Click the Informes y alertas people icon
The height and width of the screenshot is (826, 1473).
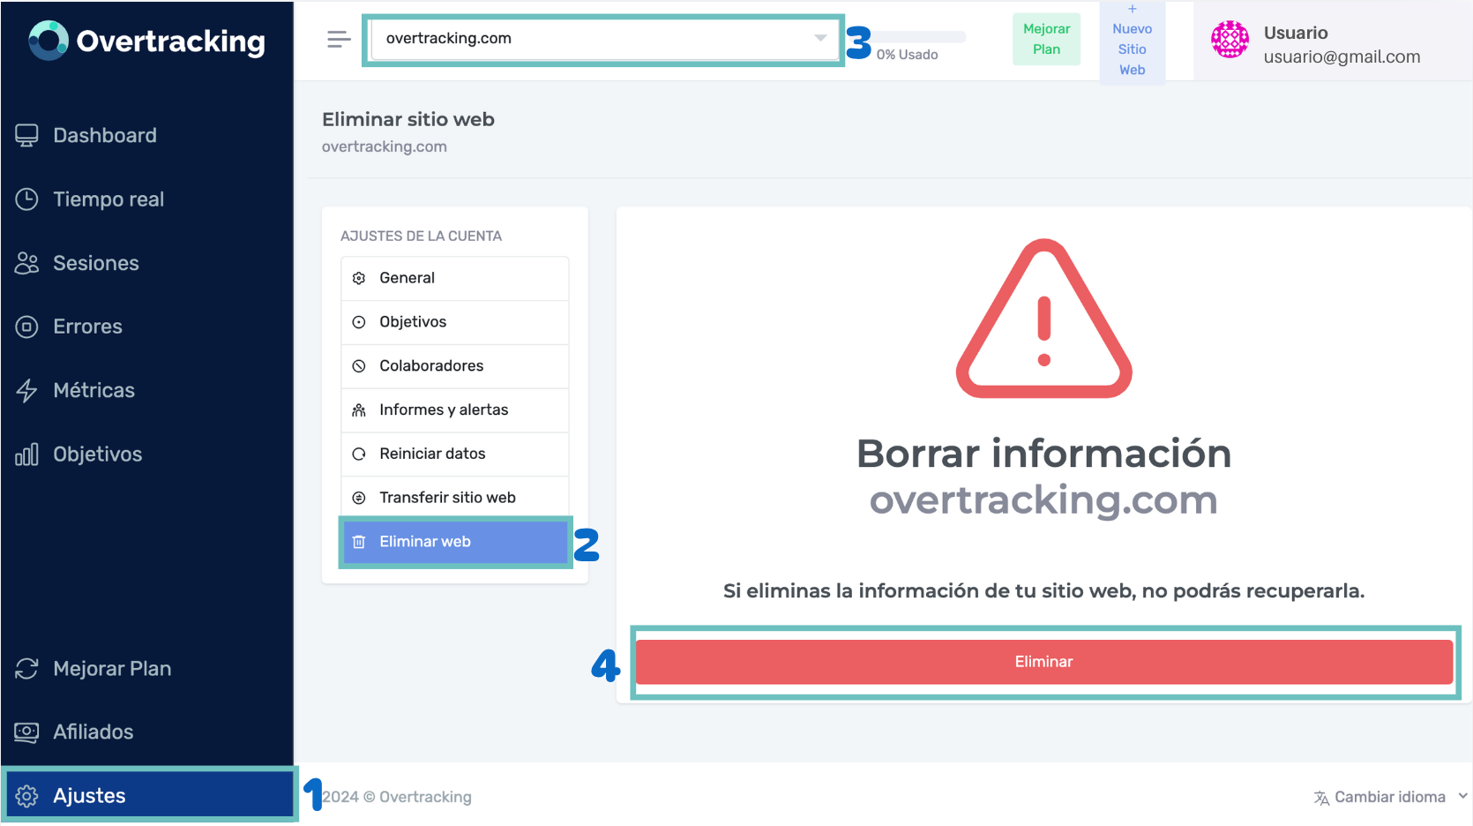[x=359, y=410]
